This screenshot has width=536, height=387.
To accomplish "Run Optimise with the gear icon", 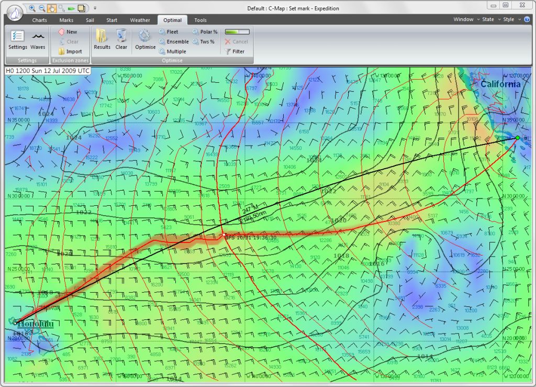I will [145, 39].
